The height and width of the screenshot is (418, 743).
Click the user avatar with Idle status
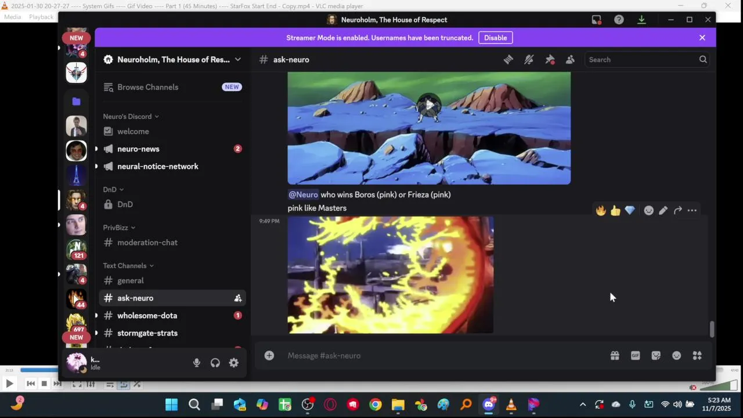pos(77,363)
